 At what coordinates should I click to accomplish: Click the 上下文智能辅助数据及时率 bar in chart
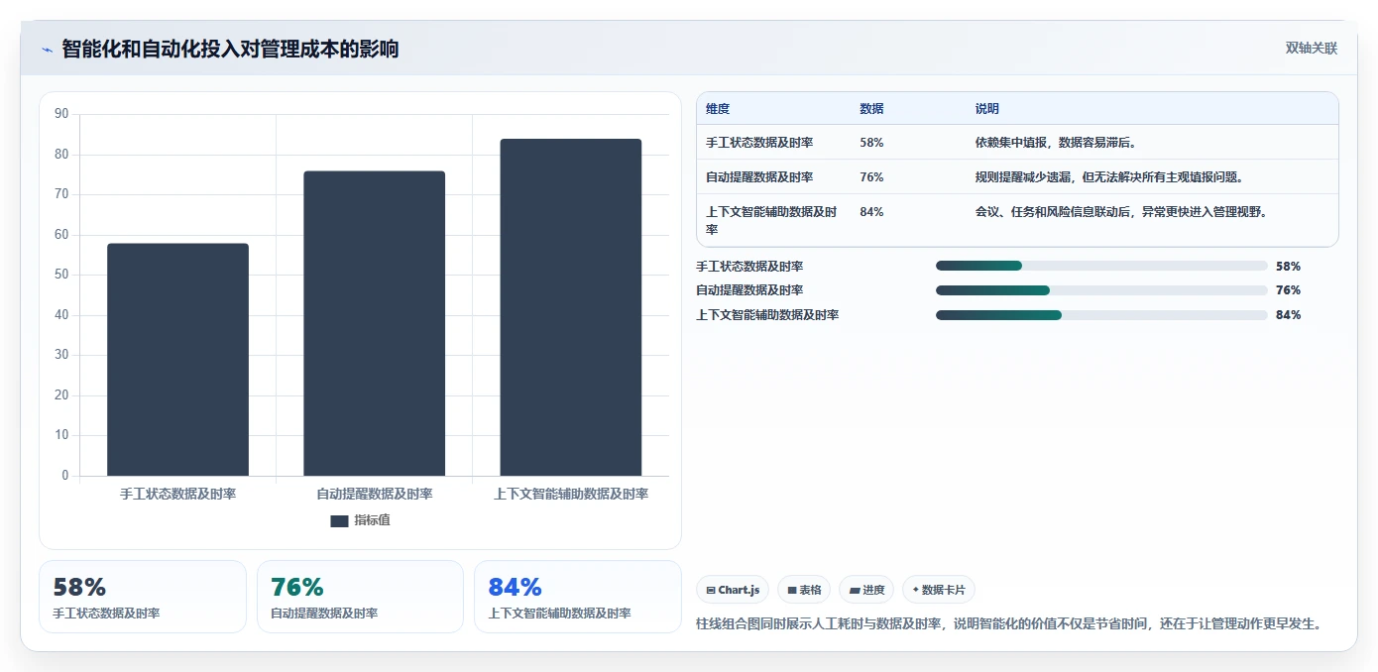571,307
